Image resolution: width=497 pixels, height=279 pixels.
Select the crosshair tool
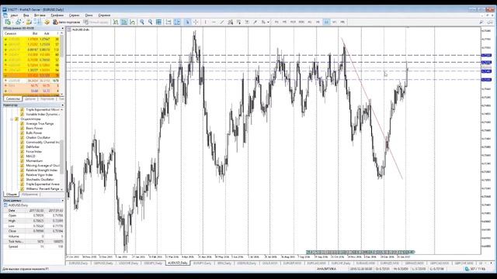coord(196,22)
